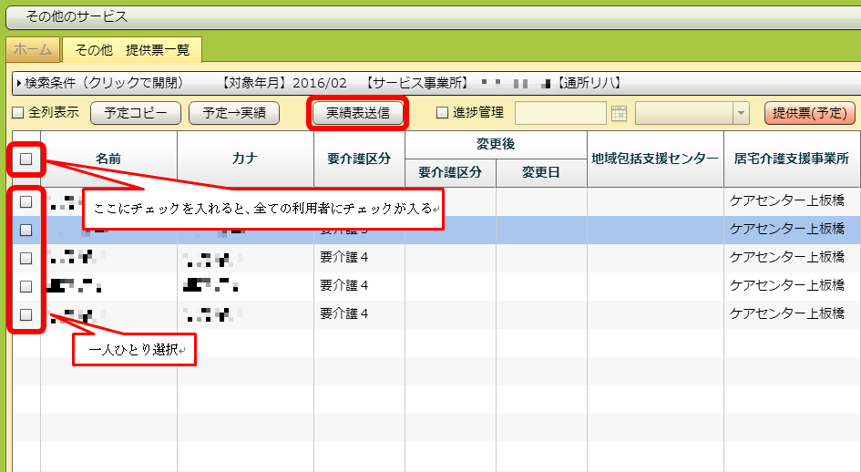
Task: Select the その他 提供票一覧 tab
Action: (x=132, y=50)
